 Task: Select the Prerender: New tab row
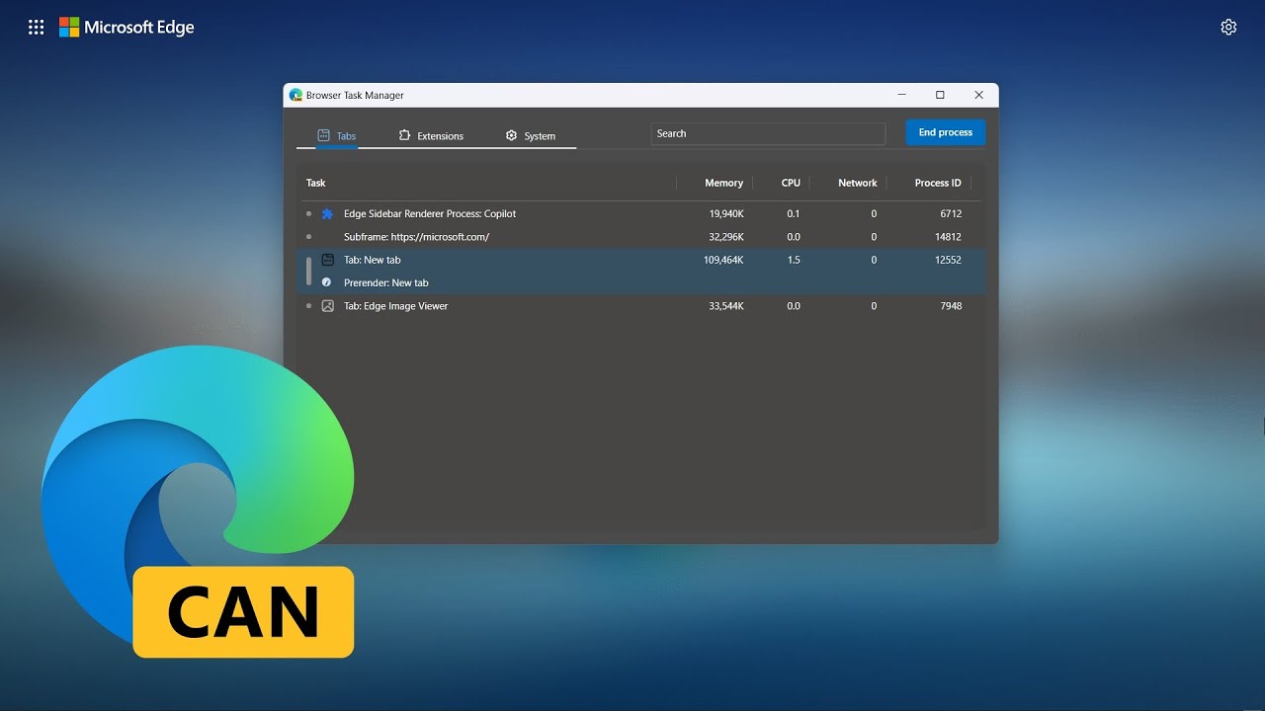(641, 282)
